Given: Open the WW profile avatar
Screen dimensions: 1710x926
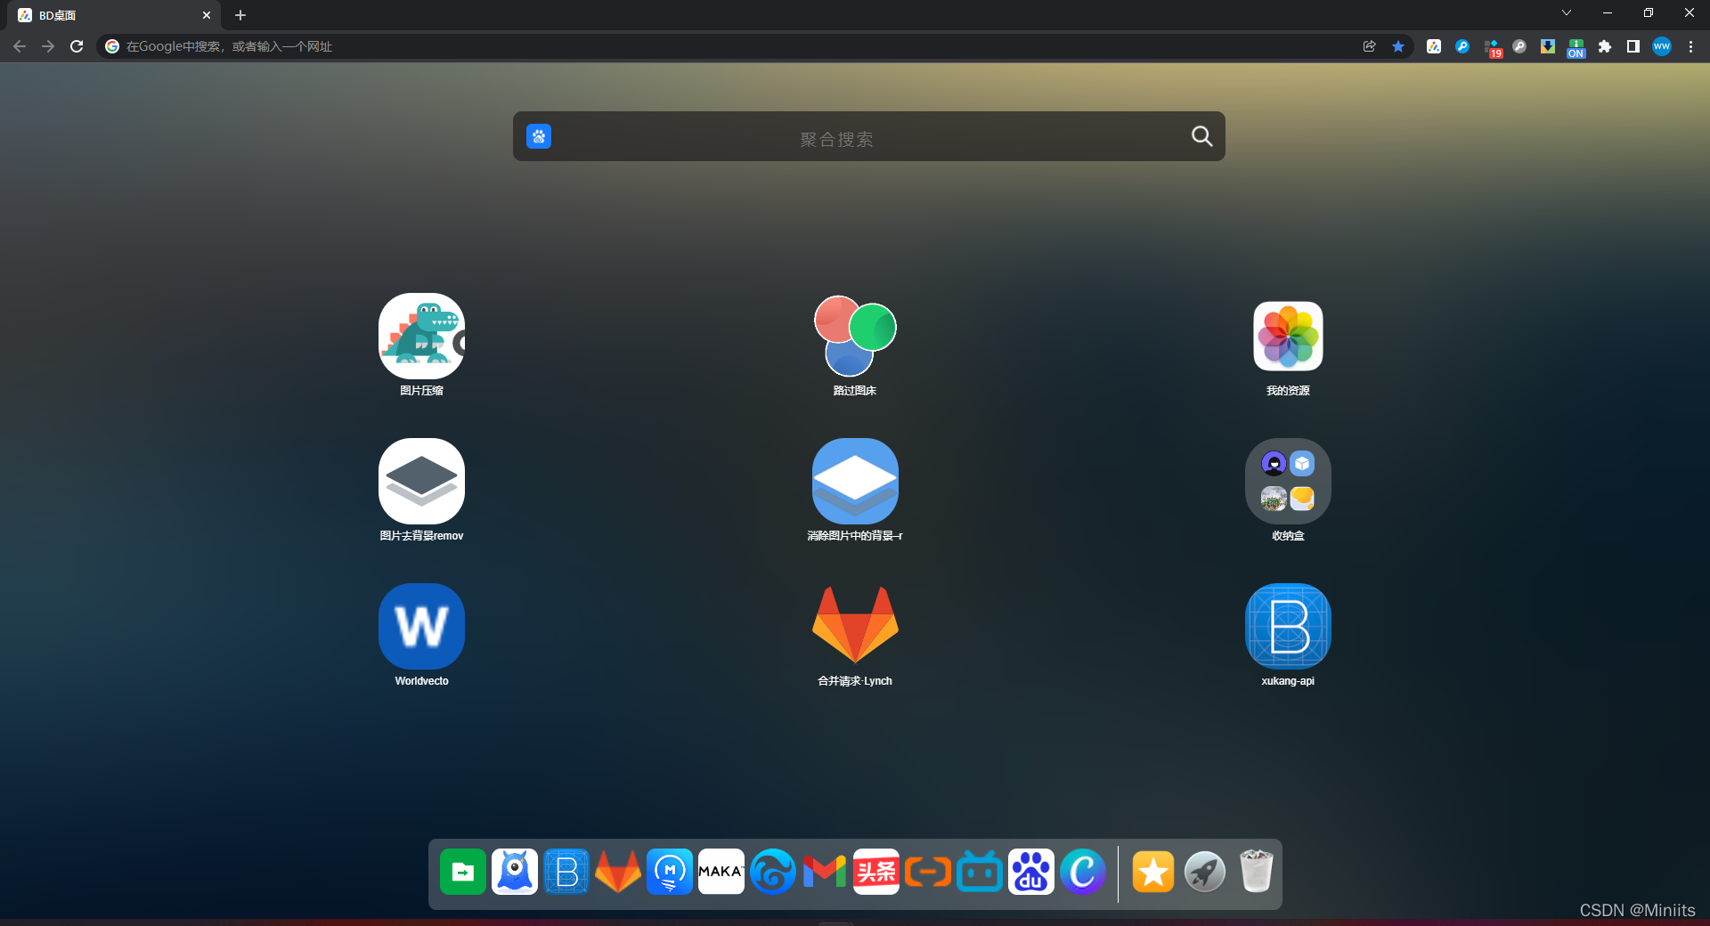Looking at the screenshot, I should click(x=1662, y=46).
